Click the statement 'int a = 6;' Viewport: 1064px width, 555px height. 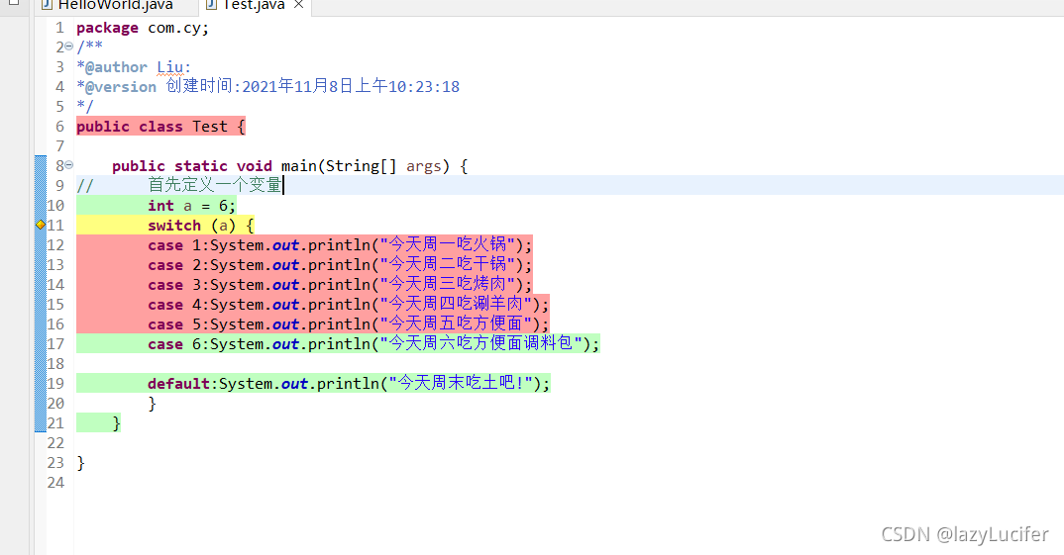tap(191, 206)
